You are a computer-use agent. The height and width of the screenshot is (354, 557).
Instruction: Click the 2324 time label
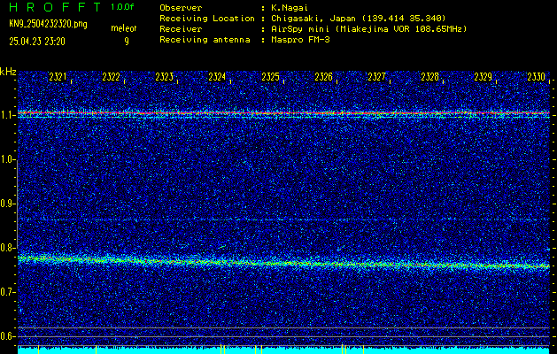(217, 77)
